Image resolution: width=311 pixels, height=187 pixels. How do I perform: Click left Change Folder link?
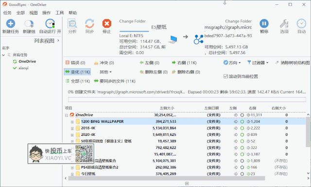[x=133, y=21]
